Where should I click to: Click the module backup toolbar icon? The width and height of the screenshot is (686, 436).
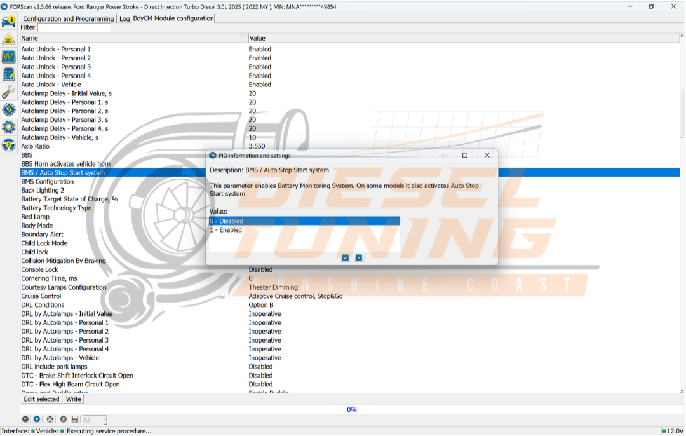[x=64, y=419]
